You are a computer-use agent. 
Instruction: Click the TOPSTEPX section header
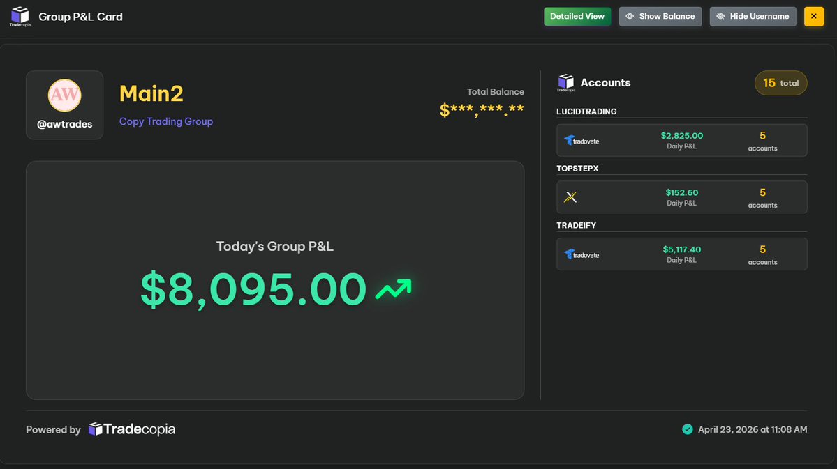pyautogui.click(x=577, y=169)
